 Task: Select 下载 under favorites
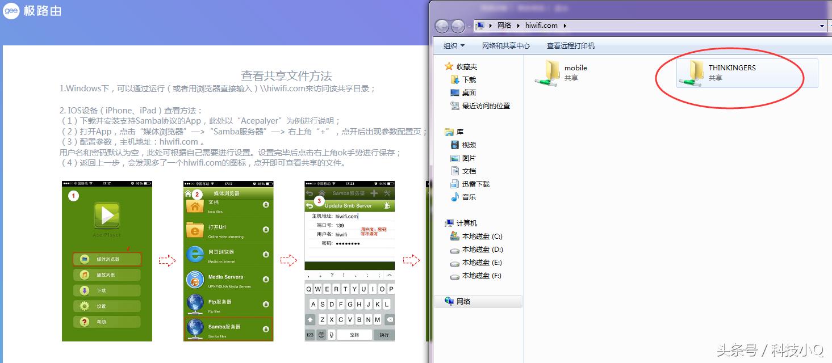click(x=468, y=79)
